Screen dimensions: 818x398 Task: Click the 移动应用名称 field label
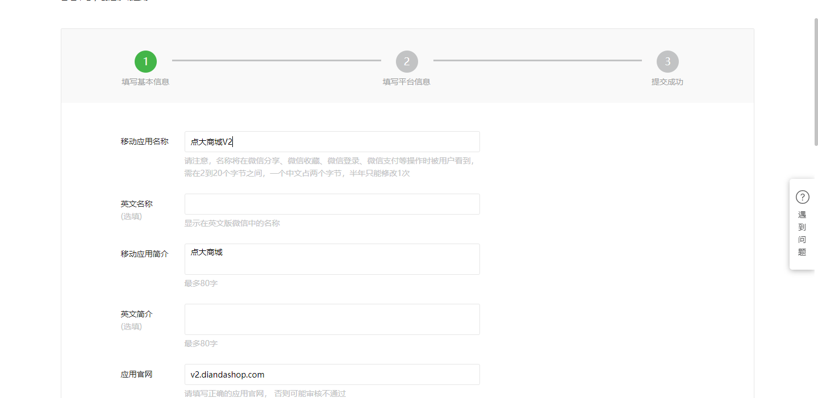tap(144, 141)
